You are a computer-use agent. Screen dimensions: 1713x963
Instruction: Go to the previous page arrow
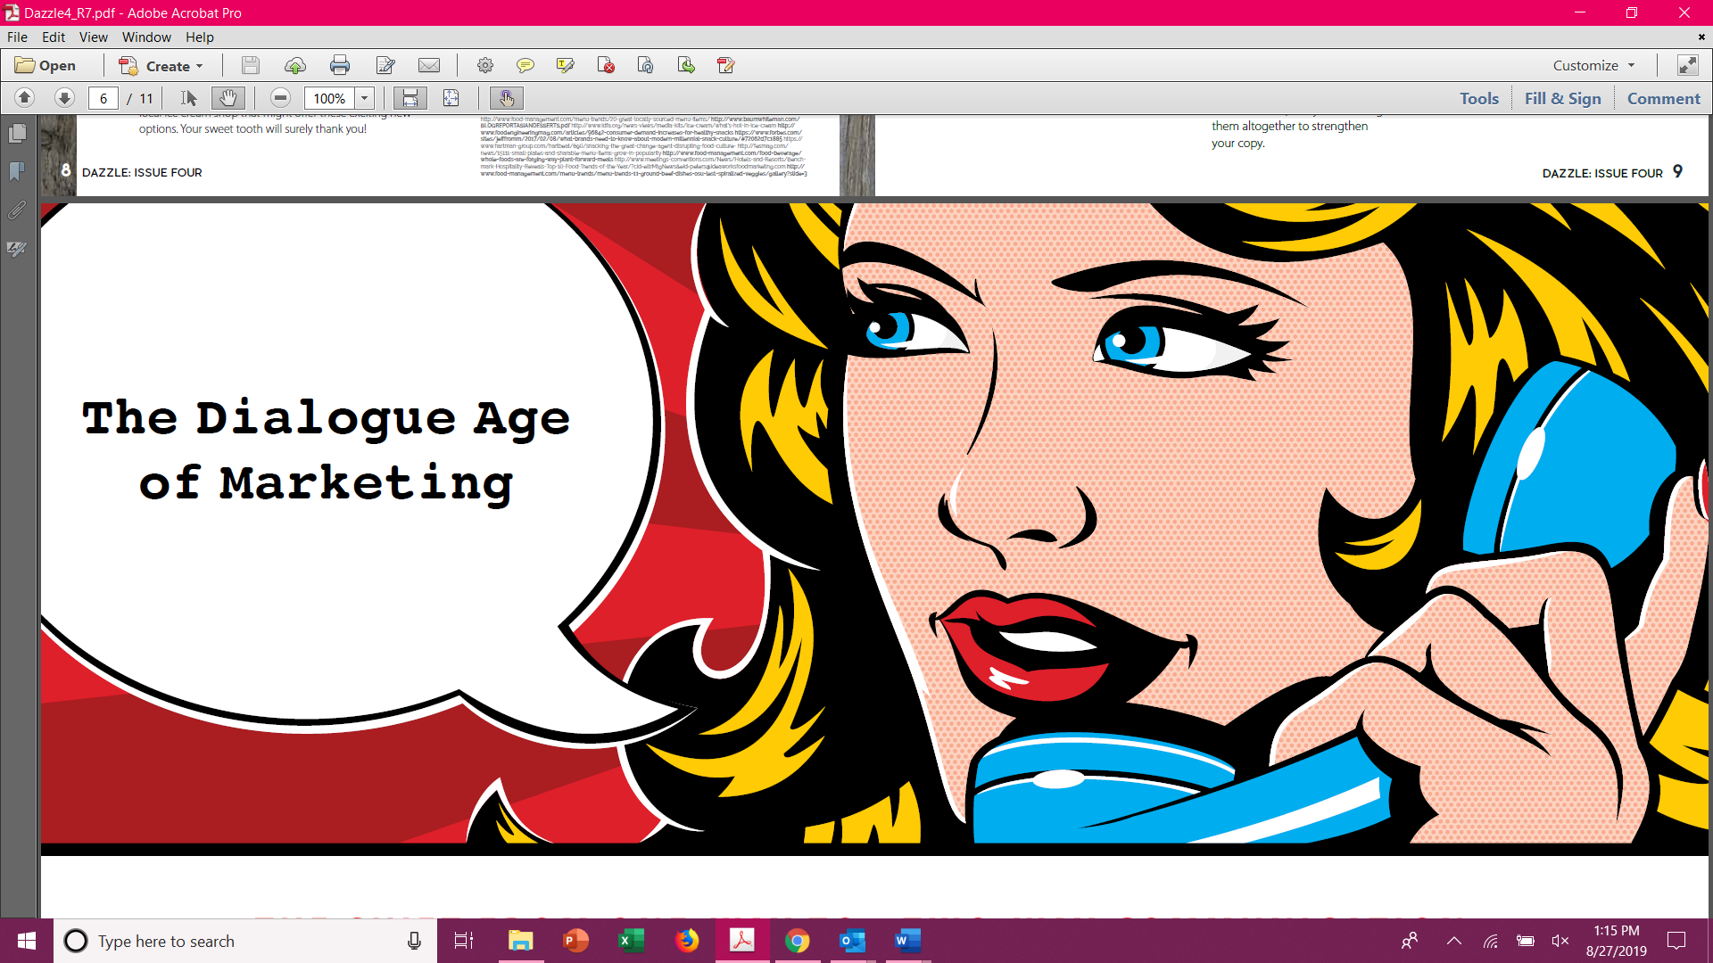click(x=25, y=98)
